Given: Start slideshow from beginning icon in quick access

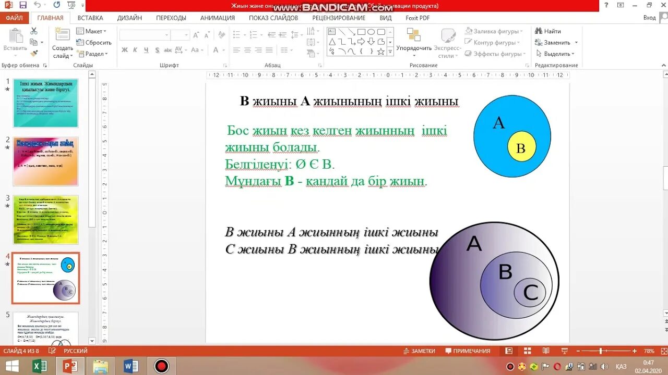Looking at the screenshot, I should coord(71,5).
